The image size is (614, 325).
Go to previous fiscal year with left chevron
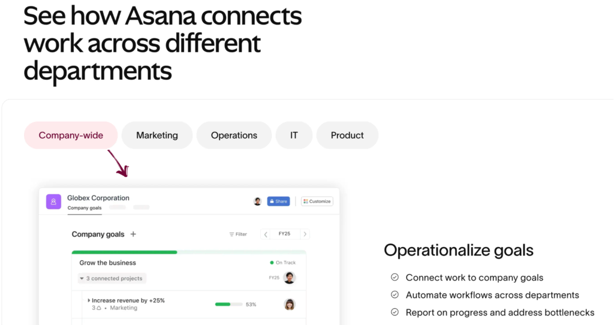pyautogui.click(x=266, y=234)
